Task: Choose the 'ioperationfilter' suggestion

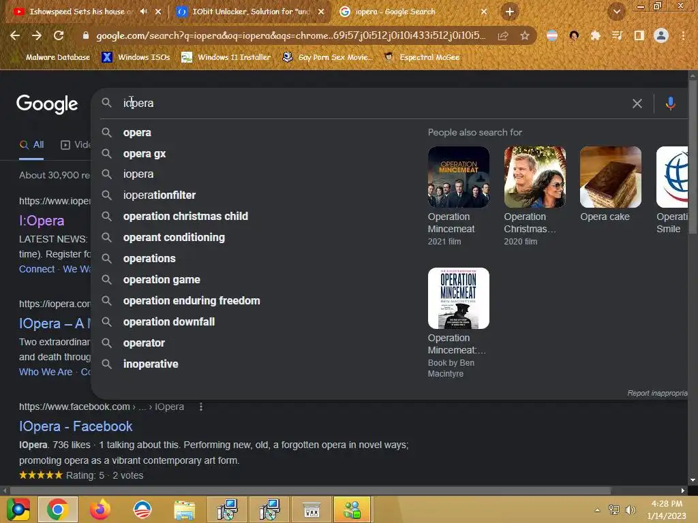Action: [x=159, y=195]
